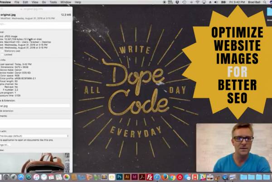
Task: Collapse the Comments section header
Action: click(x=4, y=116)
